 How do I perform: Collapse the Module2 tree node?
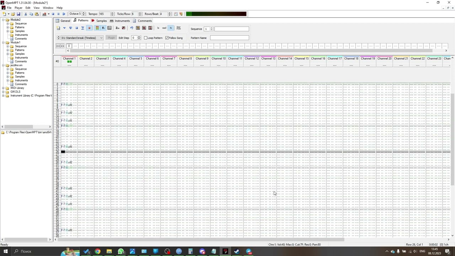[x=3, y=20]
